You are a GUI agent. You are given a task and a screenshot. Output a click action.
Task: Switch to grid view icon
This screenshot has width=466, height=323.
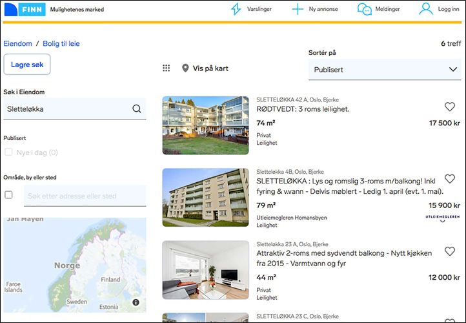pyautogui.click(x=166, y=68)
